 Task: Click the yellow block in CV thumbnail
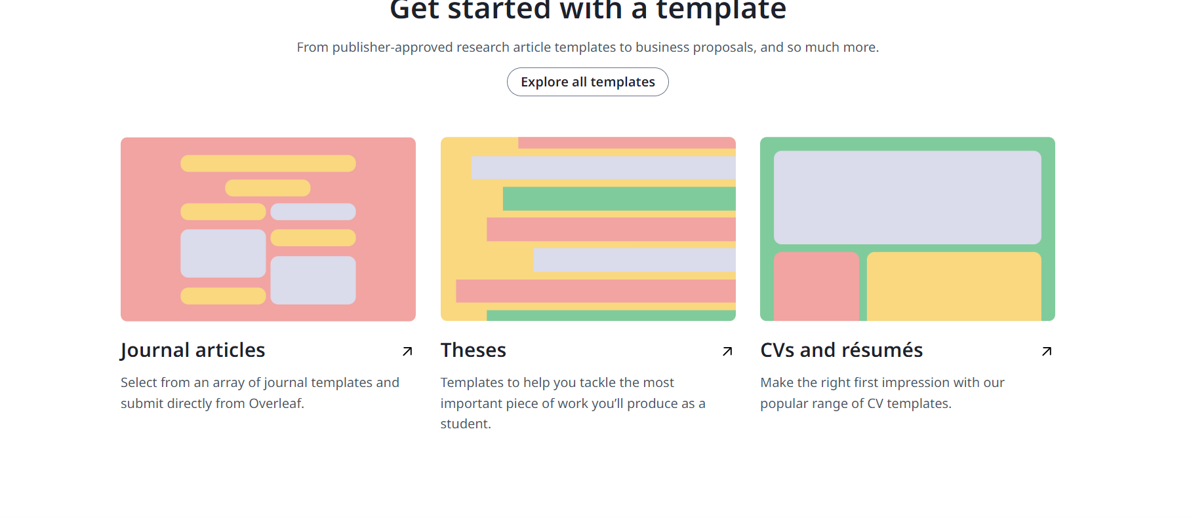coord(954,286)
